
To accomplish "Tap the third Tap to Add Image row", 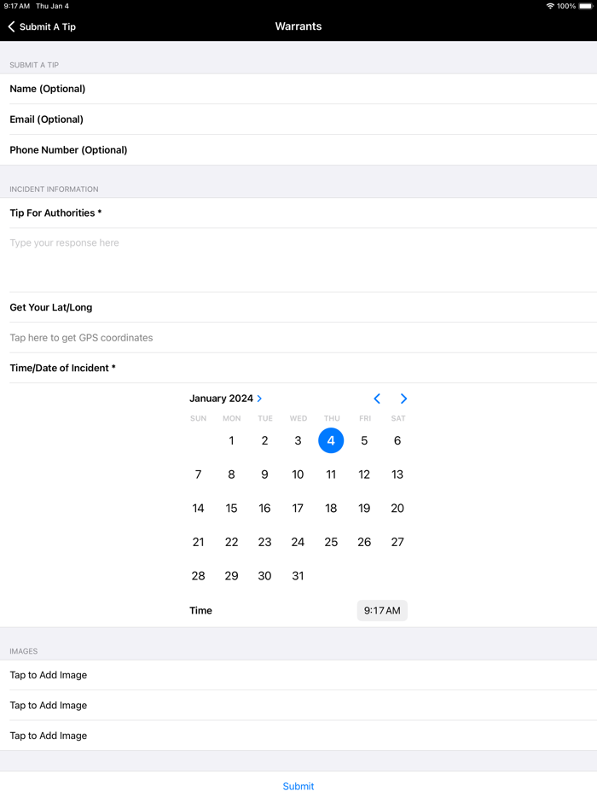I will click(298, 736).
